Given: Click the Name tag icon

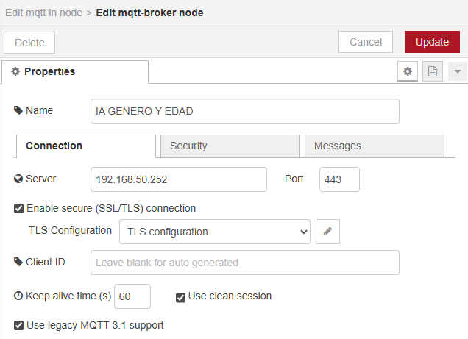Looking at the screenshot, I should point(18,110).
